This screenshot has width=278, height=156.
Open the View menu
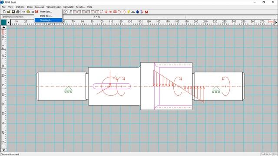[10, 7]
